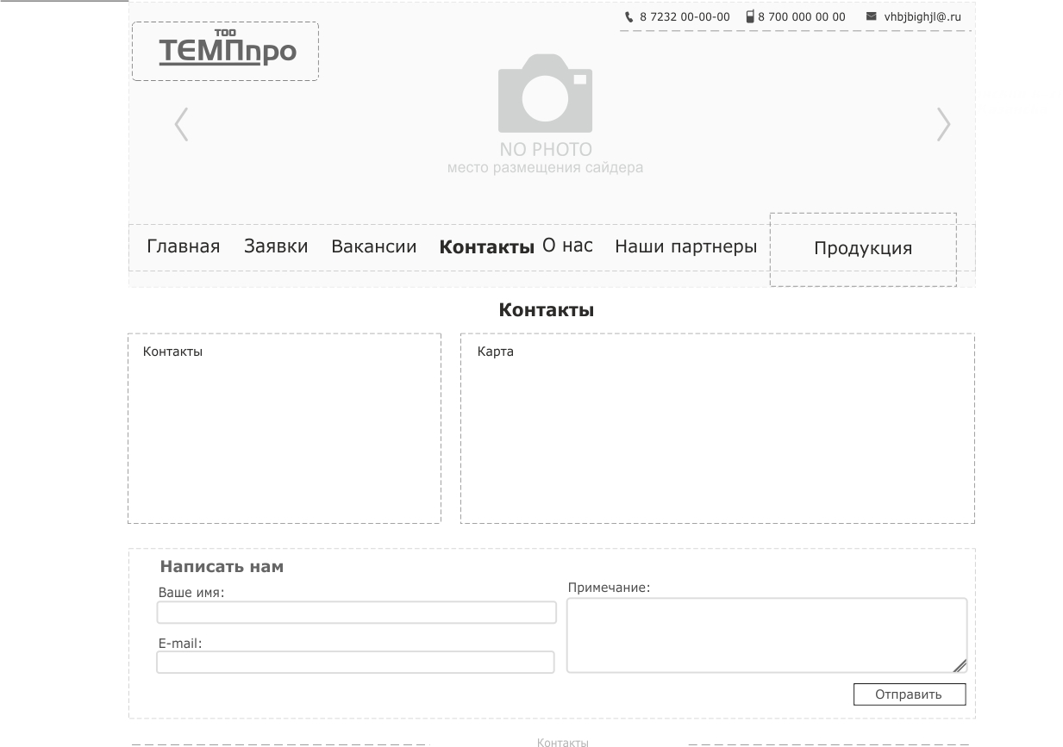Screen dimensions: 1063x747
Task: Click the ТЕМПпро logo
Action: [x=226, y=51]
